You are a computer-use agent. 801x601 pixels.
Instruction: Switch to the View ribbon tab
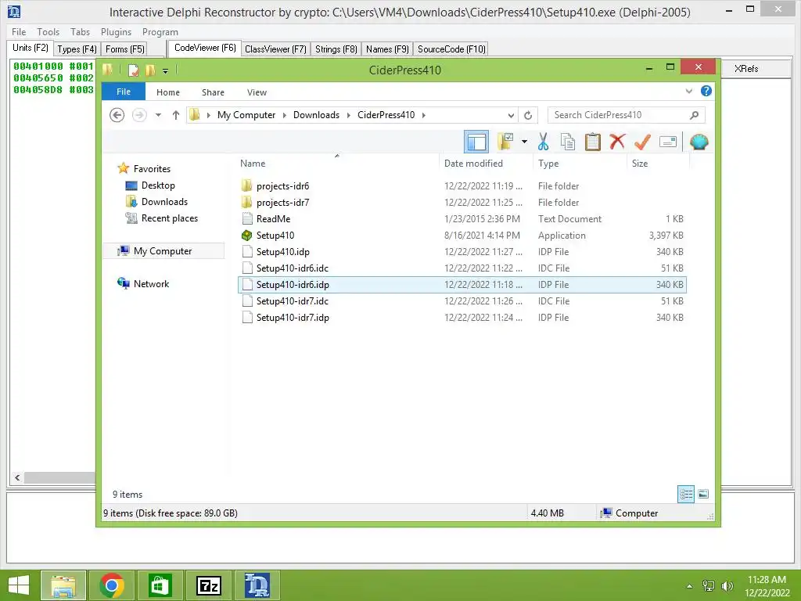[257, 92]
